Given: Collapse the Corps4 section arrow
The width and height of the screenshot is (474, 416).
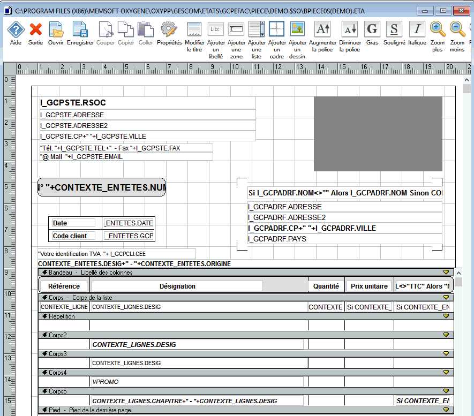Looking at the screenshot, I should point(45,373).
